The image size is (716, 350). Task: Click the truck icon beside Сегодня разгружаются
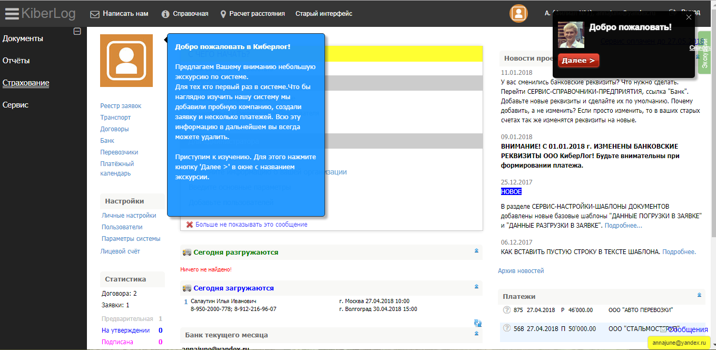coord(187,252)
